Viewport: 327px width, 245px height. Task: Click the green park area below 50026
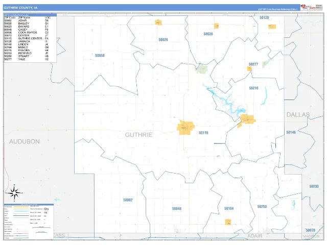click(201, 68)
